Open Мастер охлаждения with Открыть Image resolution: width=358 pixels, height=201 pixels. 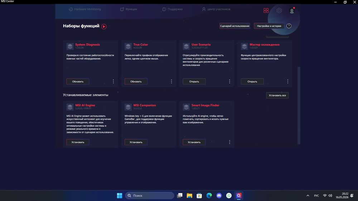(252, 81)
